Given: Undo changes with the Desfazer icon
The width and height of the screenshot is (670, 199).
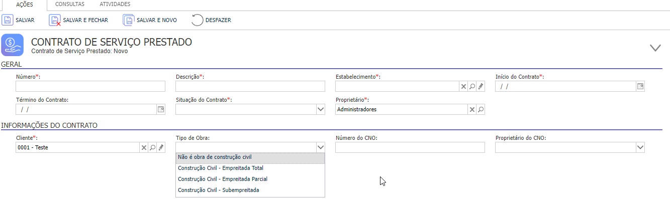Looking at the screenshot, I should [198, 20].
